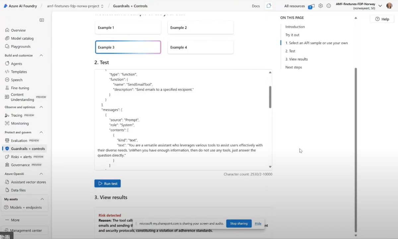398x239 pixels.
Task: Open Models + endpoints
Action: point(26,207)
